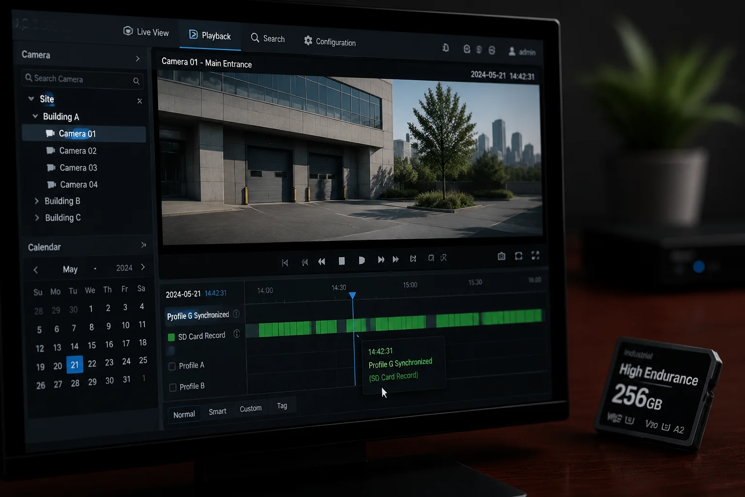Go to the previous calendar month
Screen dimensions: 745x497
35,270
